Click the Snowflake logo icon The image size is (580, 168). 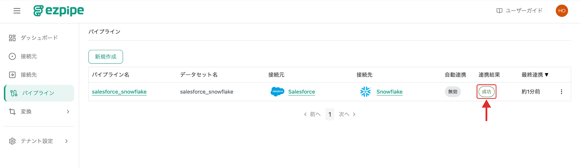pyautogui.click(x=365, y=92)
